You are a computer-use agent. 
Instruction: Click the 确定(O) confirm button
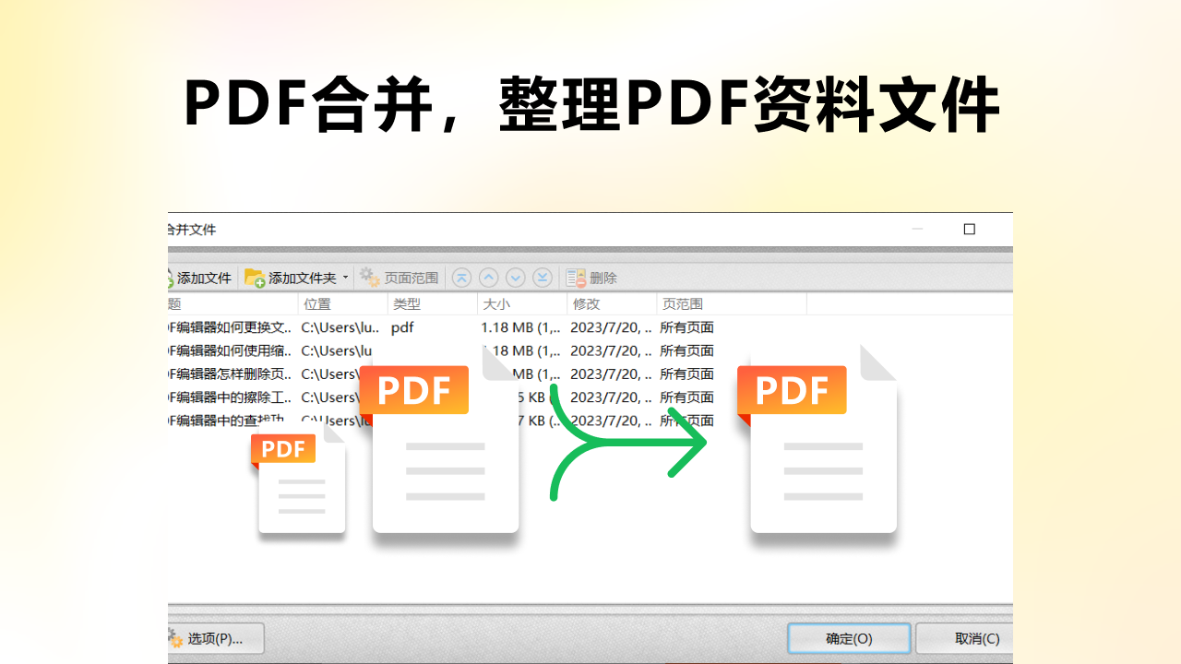(x=848, y=638)
